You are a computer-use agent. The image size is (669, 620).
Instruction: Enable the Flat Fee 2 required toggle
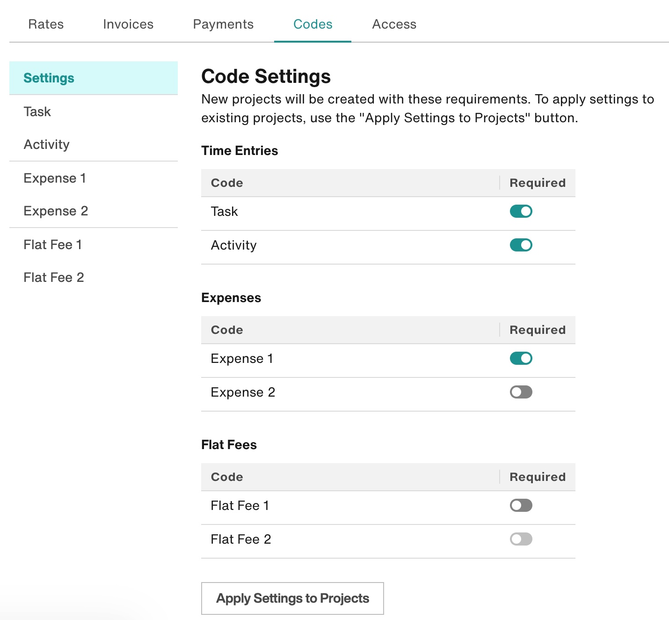(521, 539)
